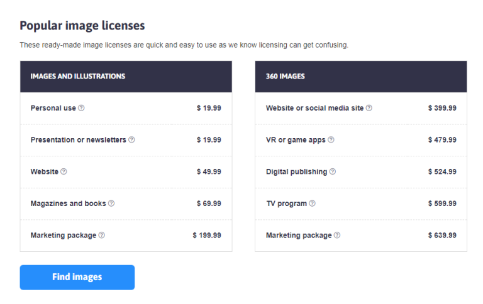Select the VR or game apps license
This screenshot has width=483, height=304.
[x=296, y=140]
